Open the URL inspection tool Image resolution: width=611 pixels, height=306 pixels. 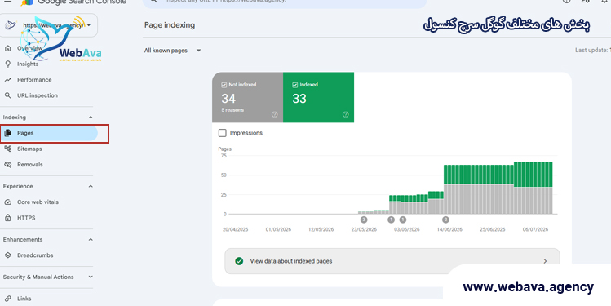(38, 95)
